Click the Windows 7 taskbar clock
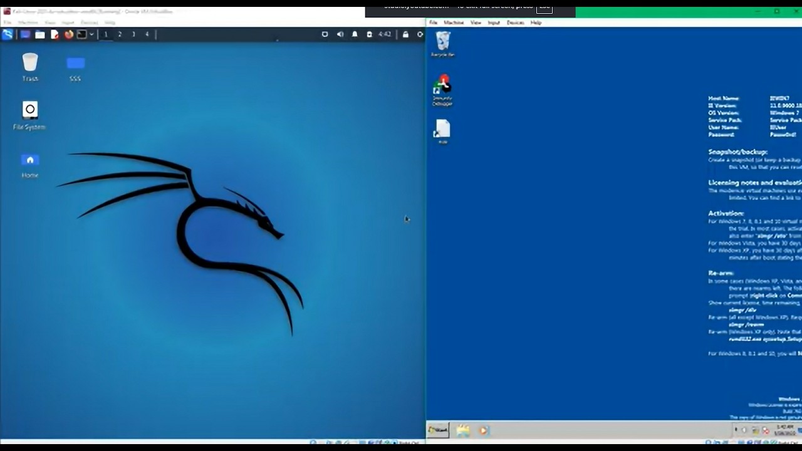The height and width of the screenshot is (451, 802). coord(784,430)
